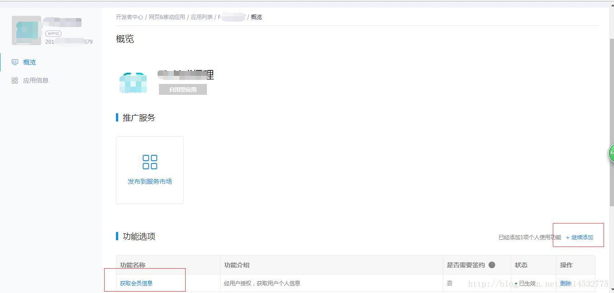The width and height of the screenshot is (614, 293).
Task: Click the 功能名称 column header
Action: [x=132, y=265]
